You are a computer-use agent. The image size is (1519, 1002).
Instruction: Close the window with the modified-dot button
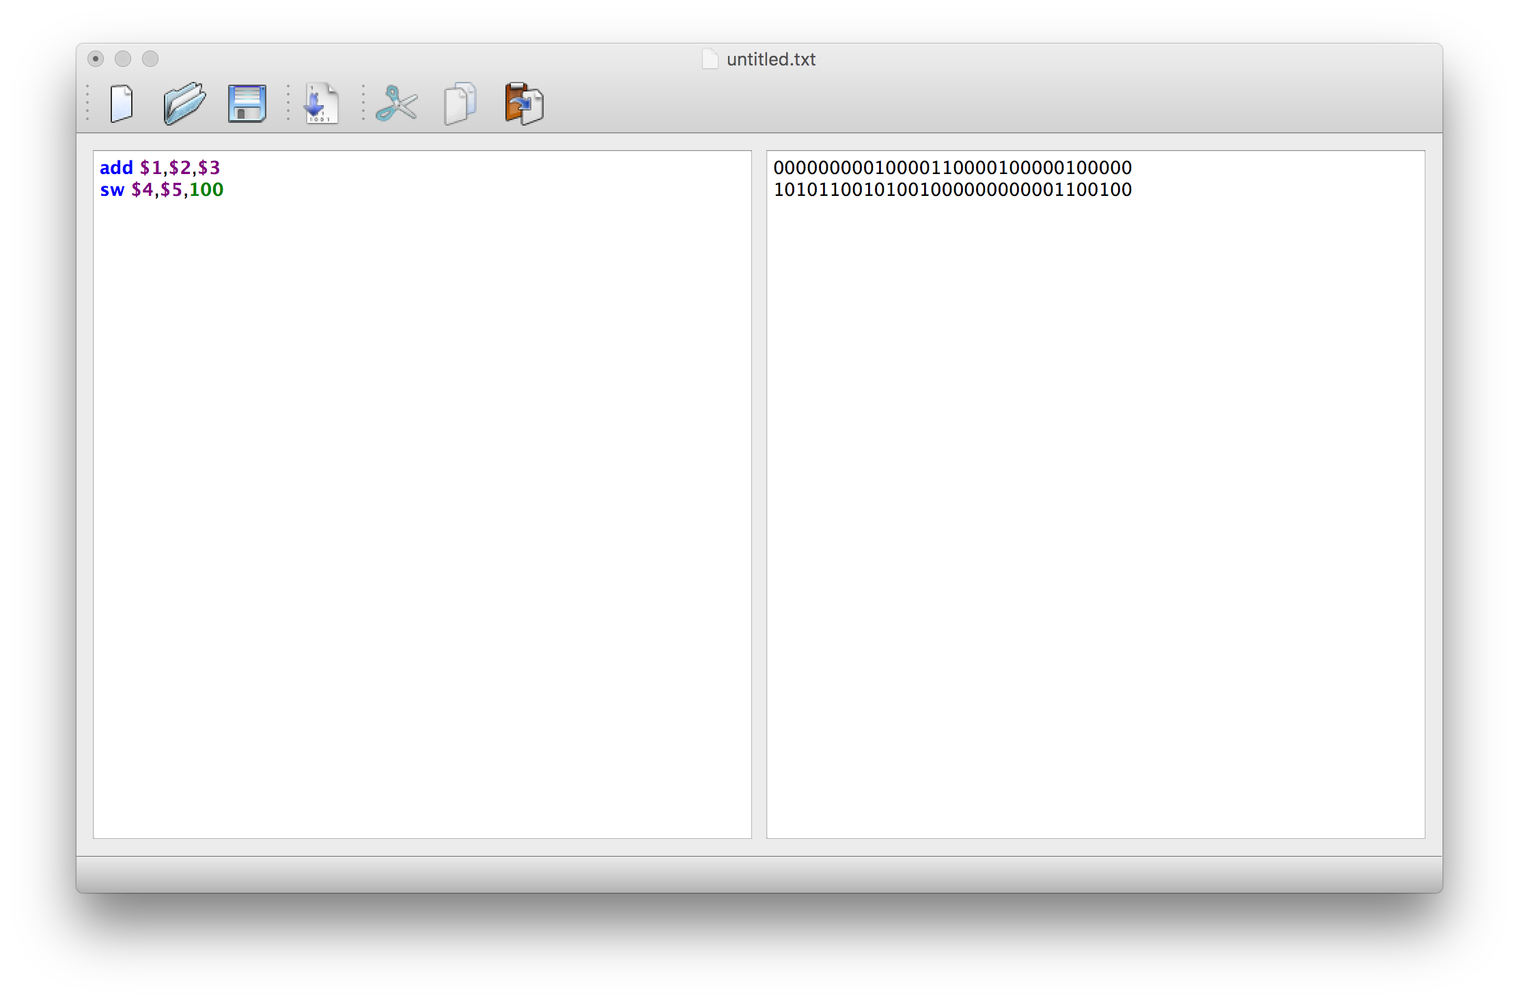tap(96, 59)
